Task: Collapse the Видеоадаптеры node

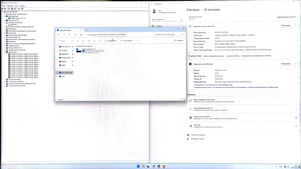Action: [x=5, y=16]
